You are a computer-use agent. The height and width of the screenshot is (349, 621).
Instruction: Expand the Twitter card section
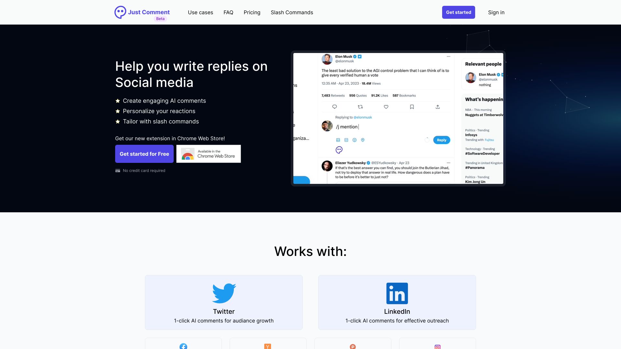pos(223,302)
